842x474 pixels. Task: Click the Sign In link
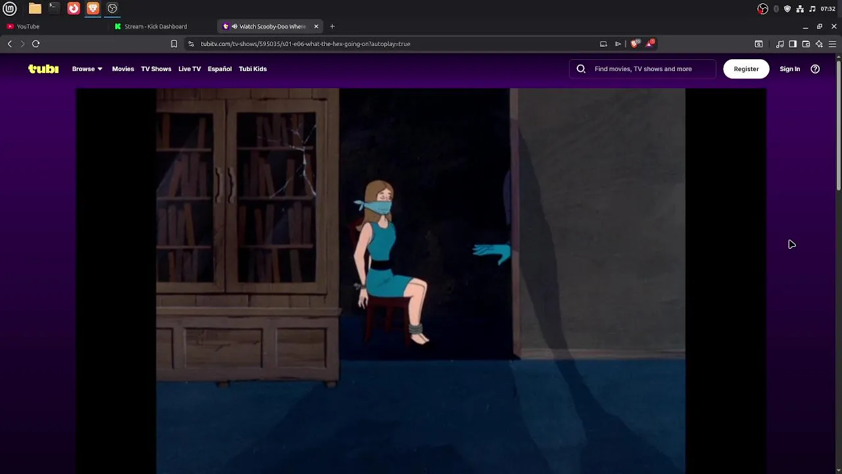coord(790,68)
